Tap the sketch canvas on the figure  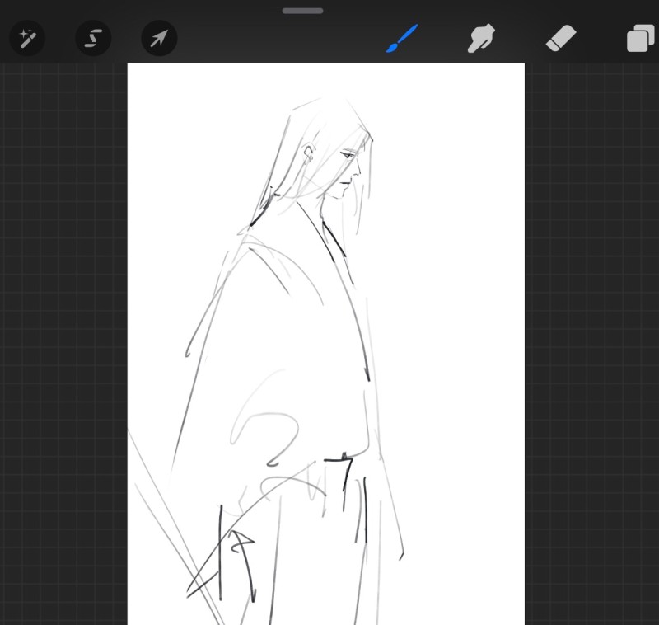point(325,344)
